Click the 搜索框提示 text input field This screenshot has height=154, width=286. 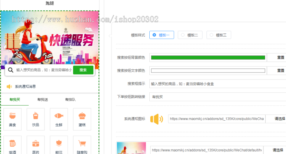pos(218,84)
